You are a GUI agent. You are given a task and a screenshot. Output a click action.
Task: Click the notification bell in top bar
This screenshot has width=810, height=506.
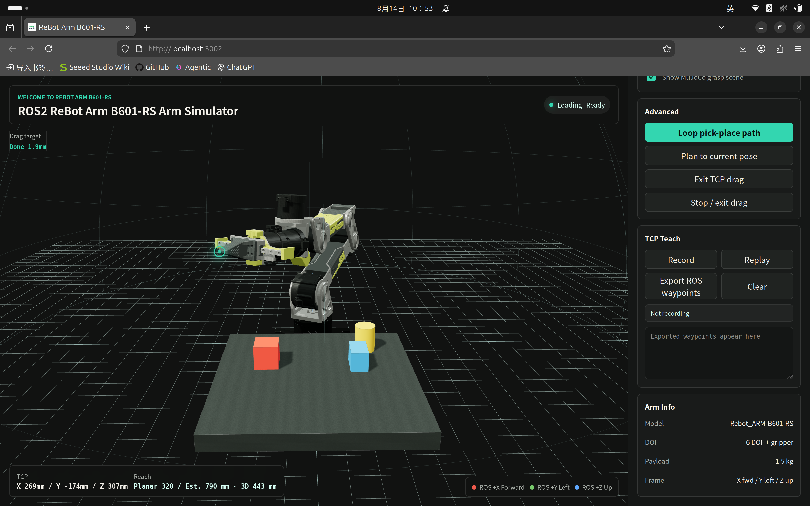(445, 8)
